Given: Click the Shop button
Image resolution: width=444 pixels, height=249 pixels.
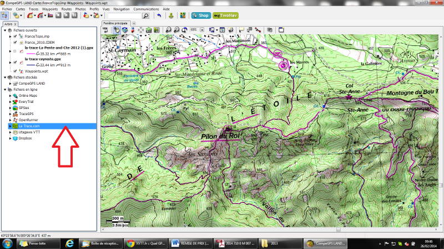Looking at the screenshot, I should tap(201, 15).
